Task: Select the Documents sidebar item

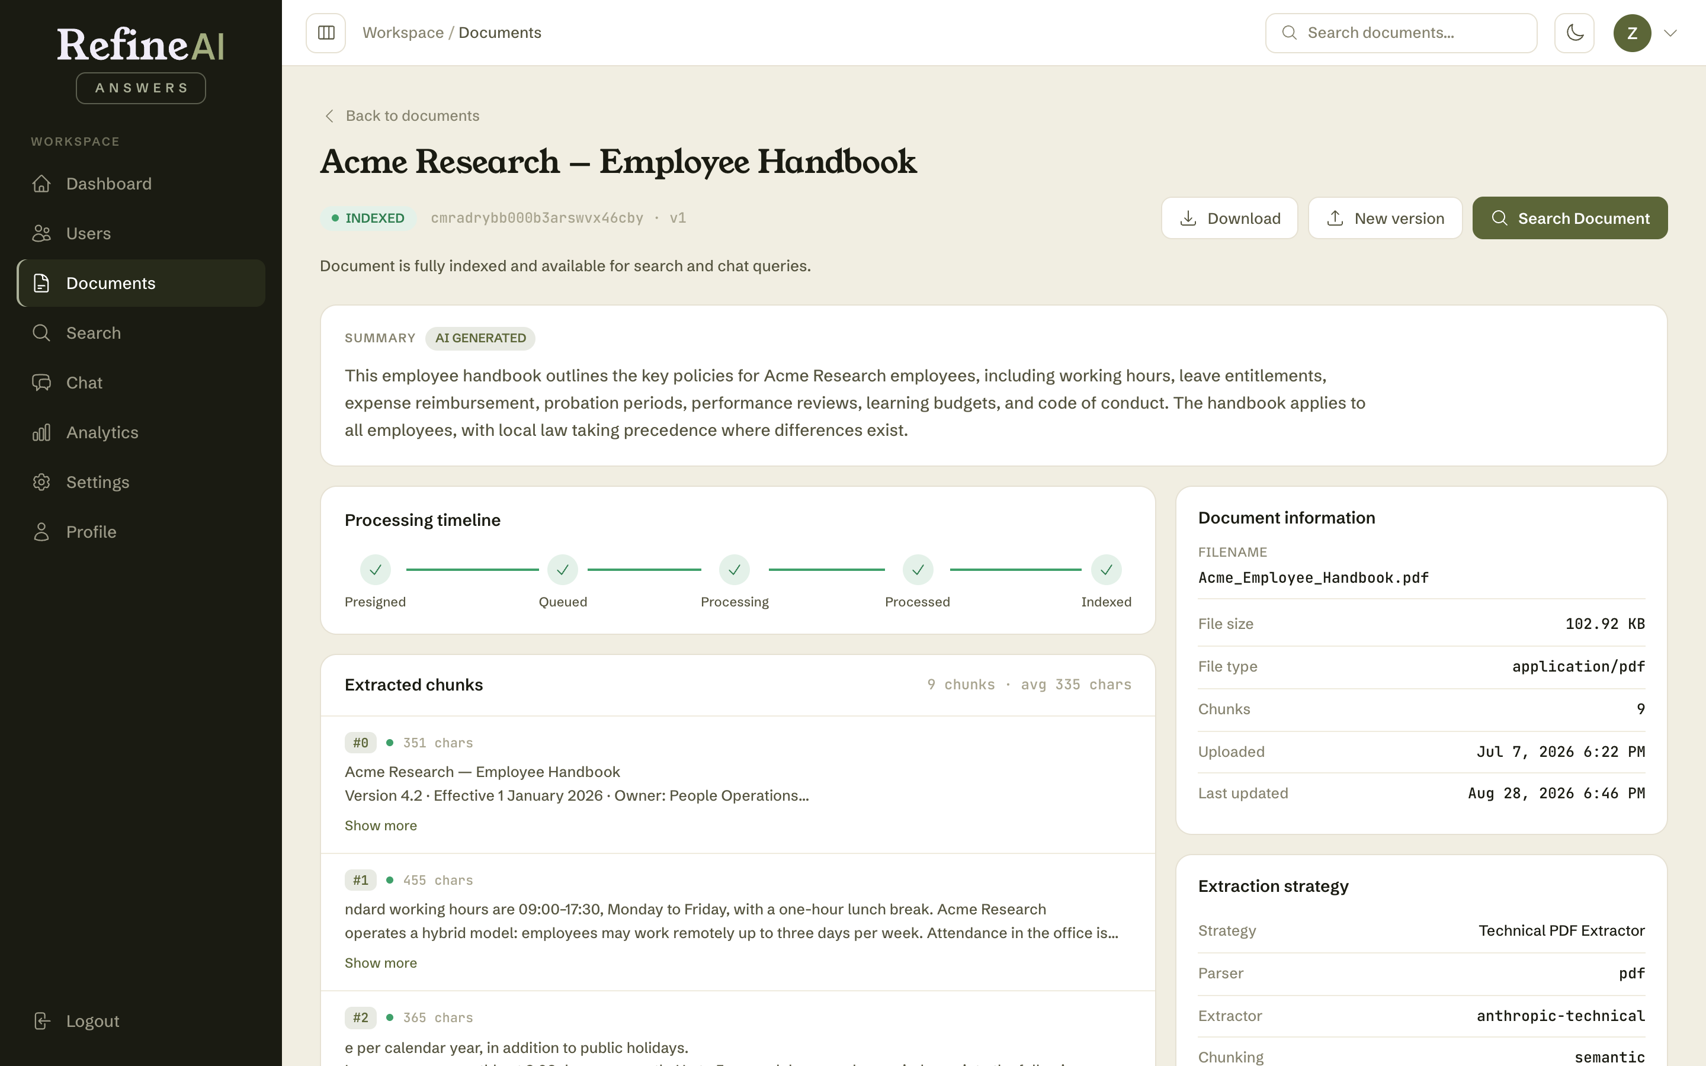Action: [141, 284]
